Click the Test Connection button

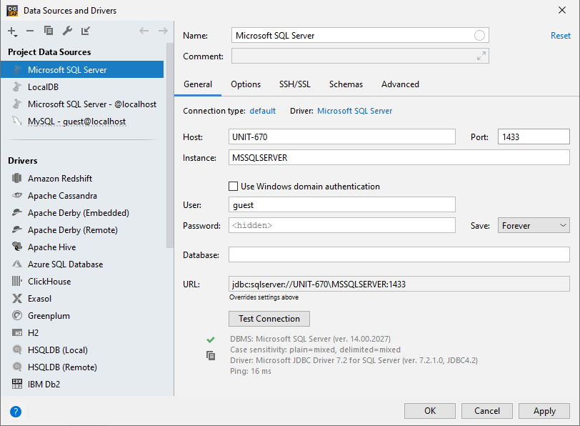[x=269, y=319]
